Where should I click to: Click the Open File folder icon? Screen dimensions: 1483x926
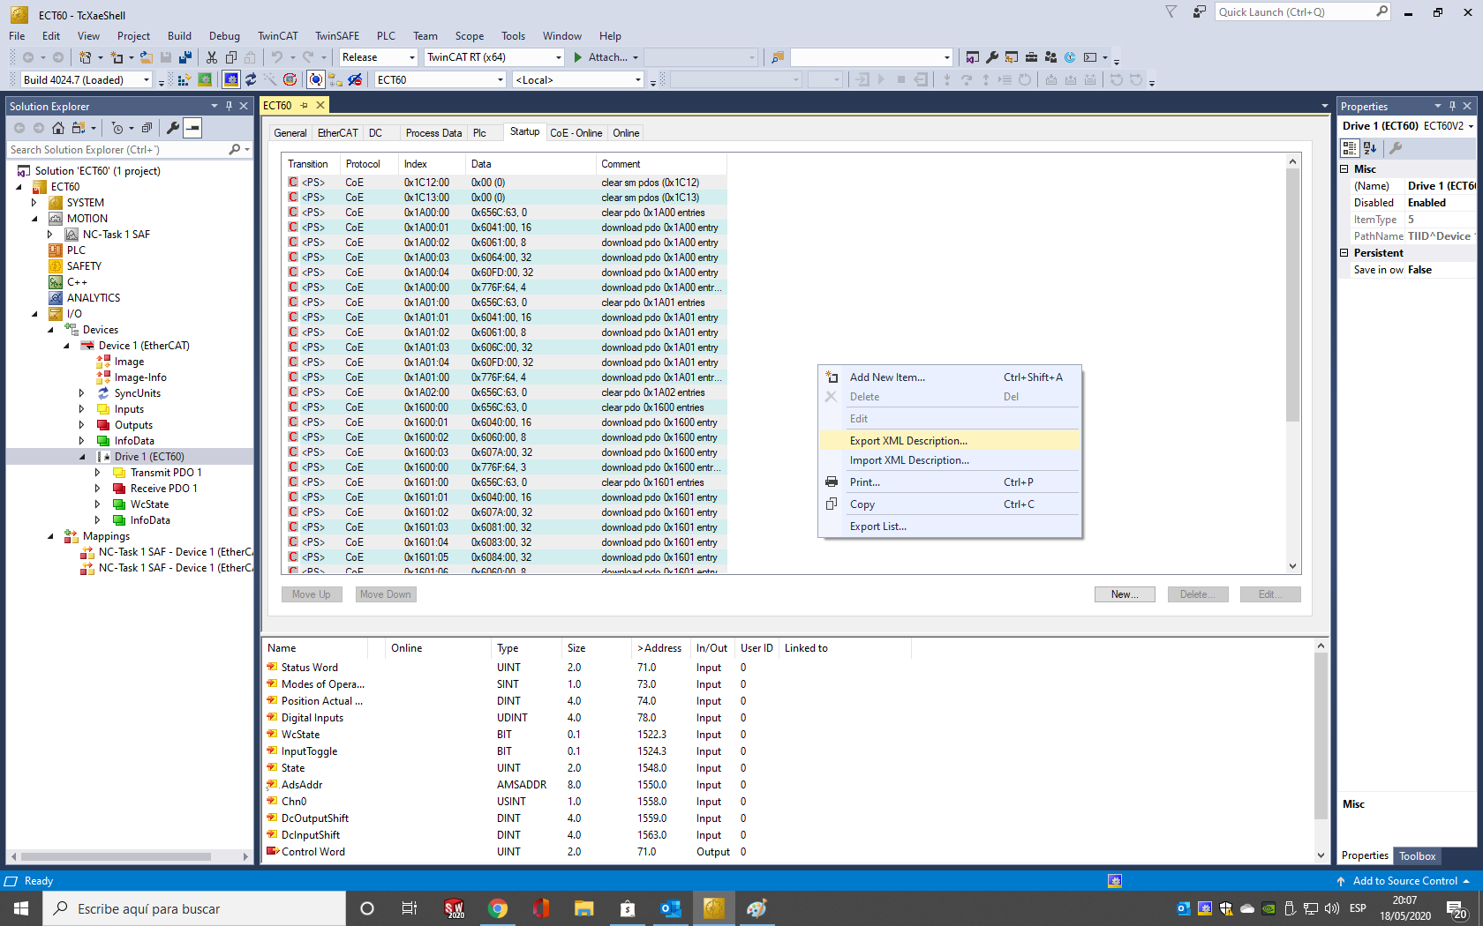[147, 57]
